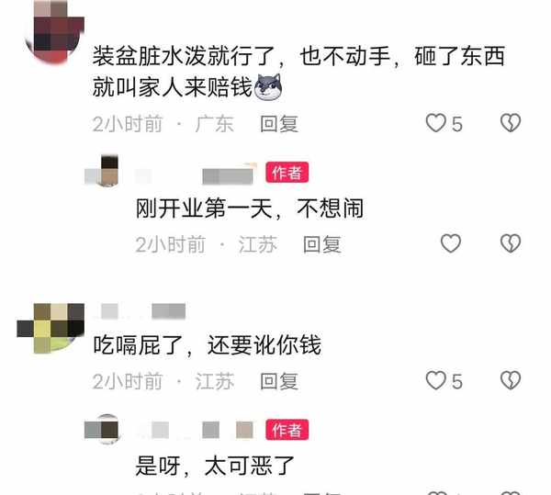551x495 pixels.
Task: Tap the husky dog emoji after 赔钱
Action: (x=268, y=86)
